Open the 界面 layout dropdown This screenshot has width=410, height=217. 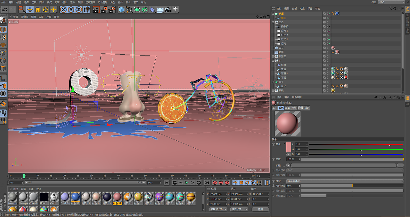pos(391,2)
